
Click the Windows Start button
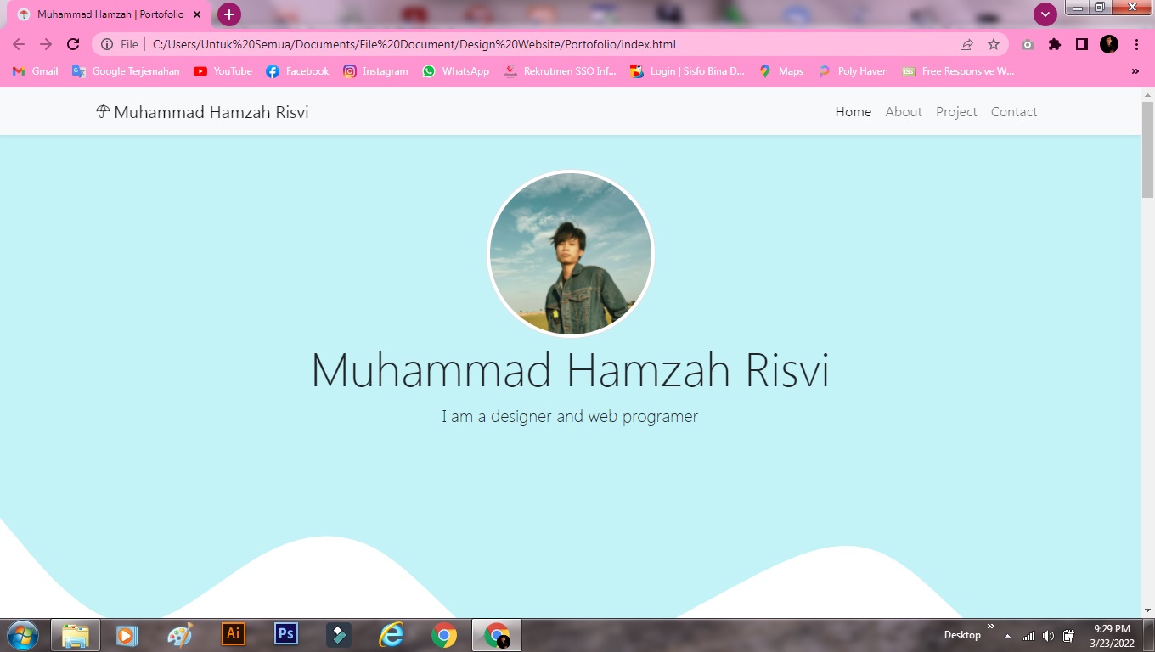click(22, 634)
